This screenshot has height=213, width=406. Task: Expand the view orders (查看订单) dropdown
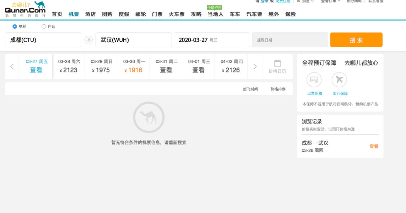pos(330,1)
